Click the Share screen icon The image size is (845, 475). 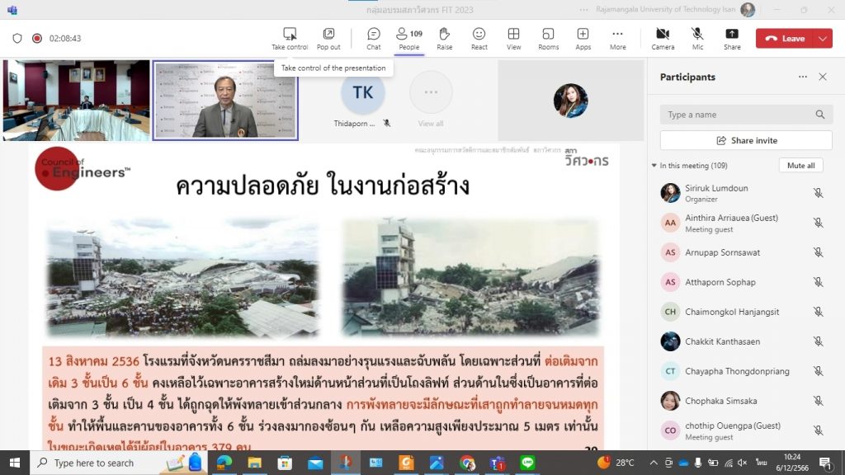[732, 38]
